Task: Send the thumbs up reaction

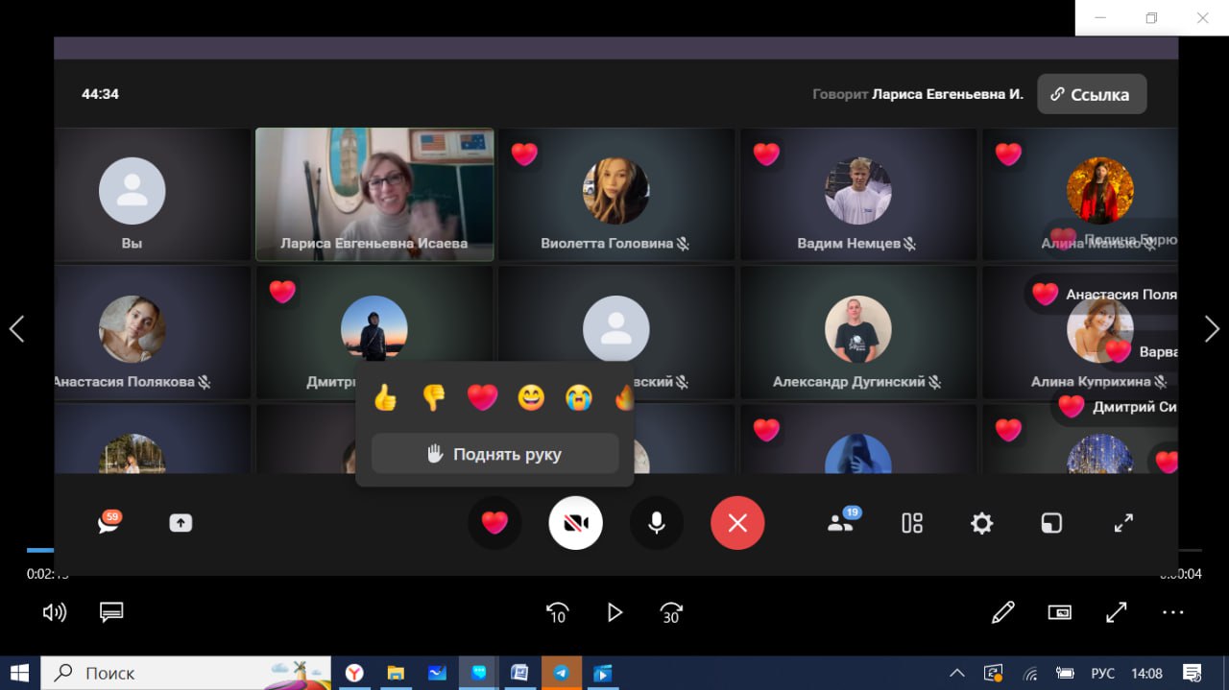Action: click(x=385, y=397)
